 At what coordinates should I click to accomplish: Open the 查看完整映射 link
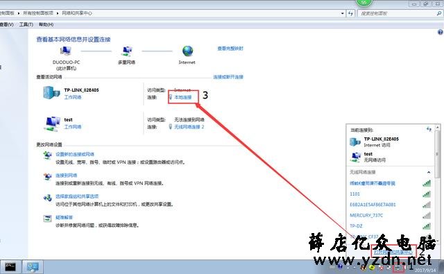(230, 49)
